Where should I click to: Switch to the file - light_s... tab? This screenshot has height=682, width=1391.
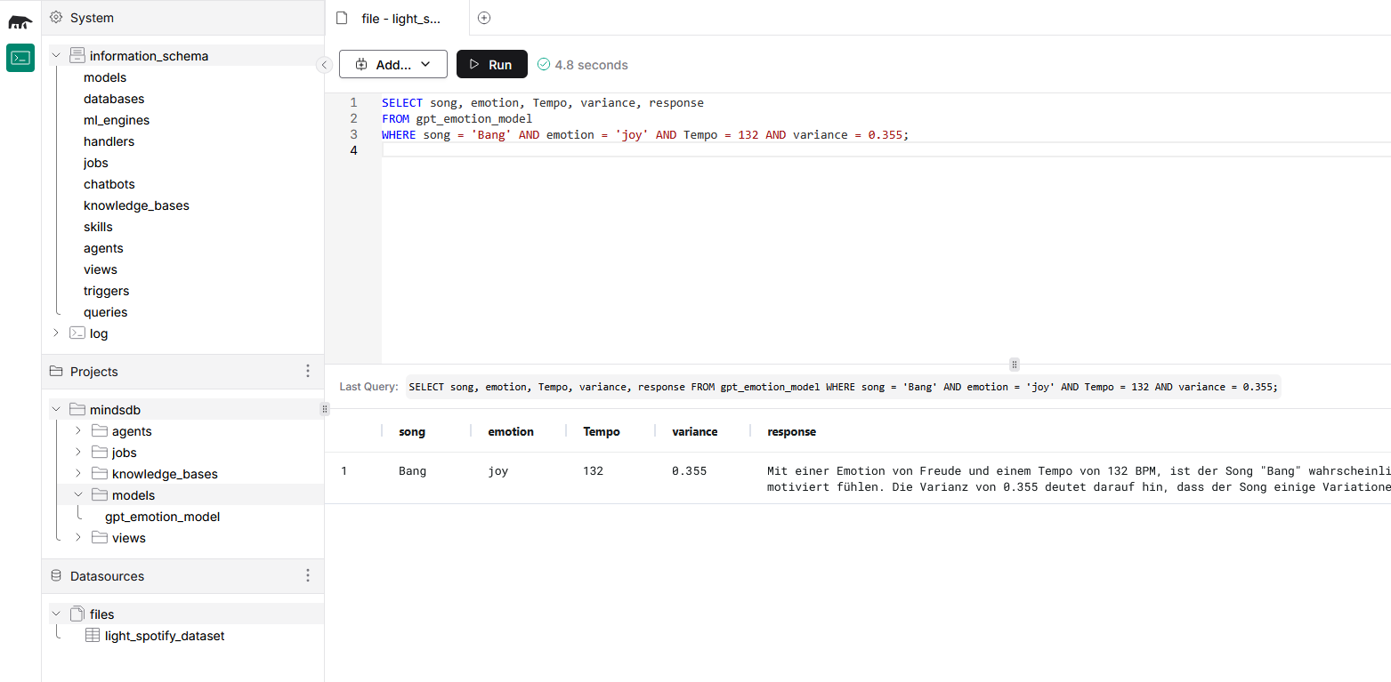[x=399, y=18]
